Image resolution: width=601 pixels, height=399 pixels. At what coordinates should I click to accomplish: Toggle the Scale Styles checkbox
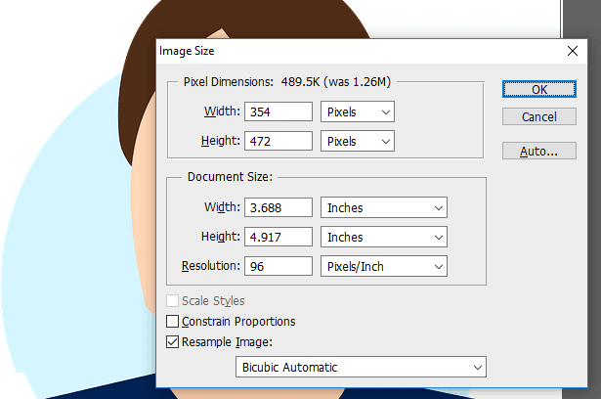pyautogui.click(x=172, y=301)
